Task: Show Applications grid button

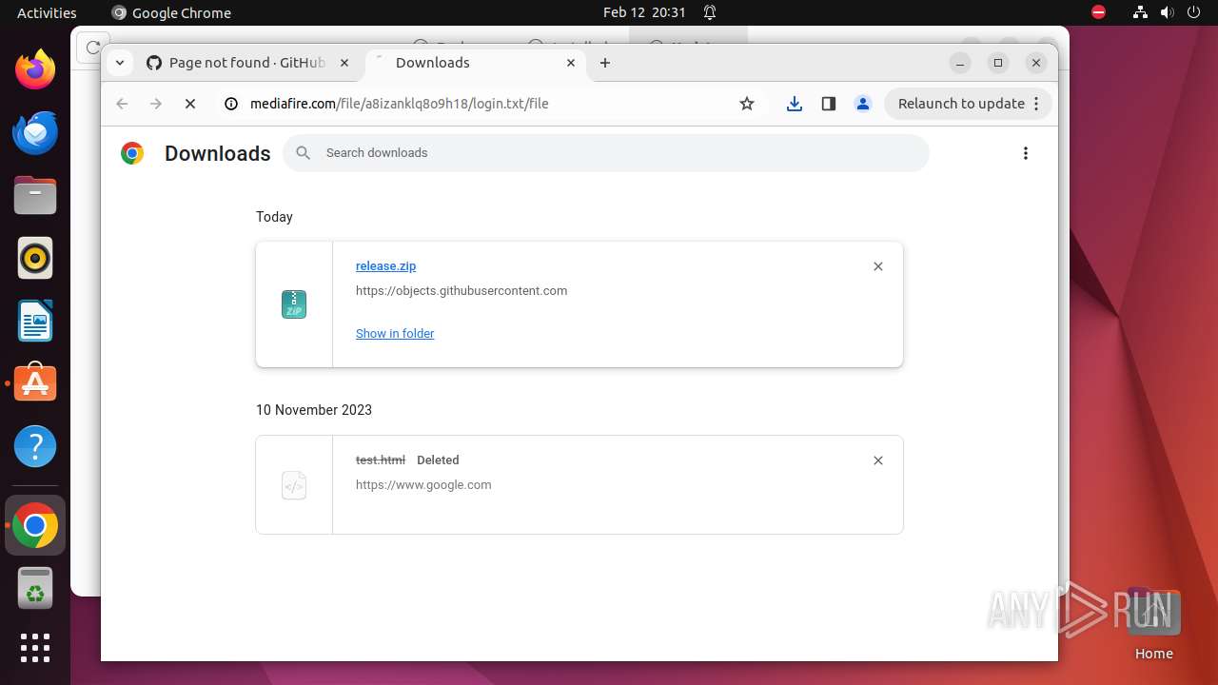Action: pyautogui.click(x=35, y=648)
